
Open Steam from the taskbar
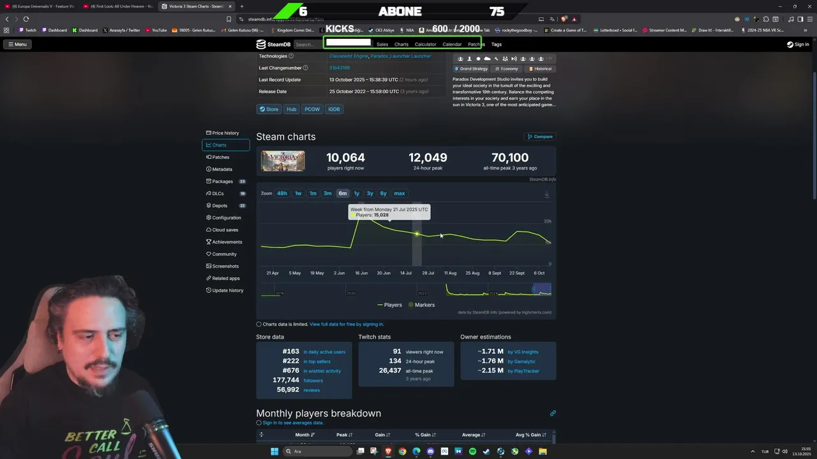pyautogui.click(x=486, y=451)
